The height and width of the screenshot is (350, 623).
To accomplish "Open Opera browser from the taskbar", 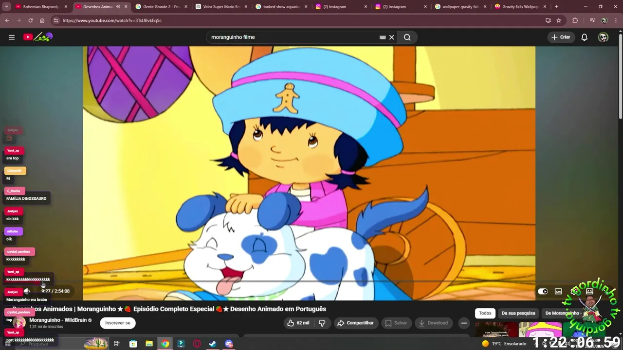I will pyautogui.click(x=197, y=344).
